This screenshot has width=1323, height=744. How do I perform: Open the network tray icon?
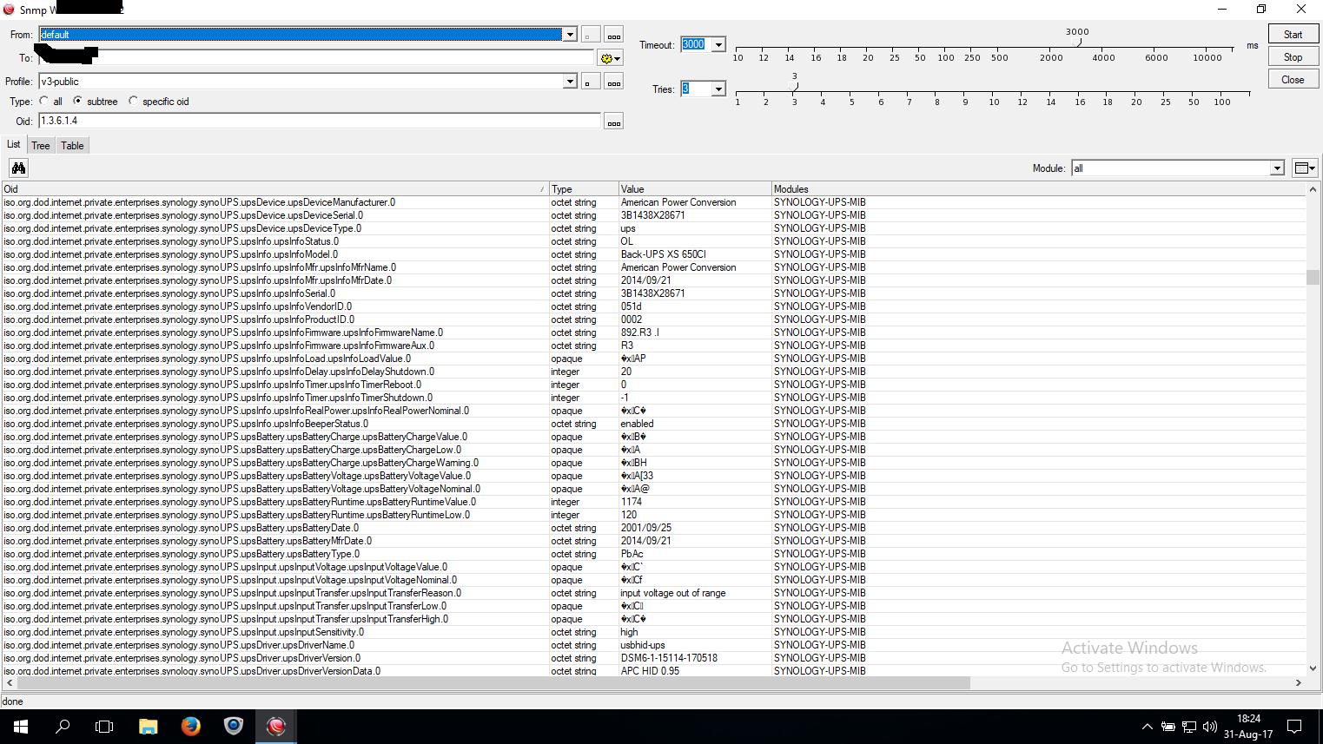click(x=1189, y=727)
